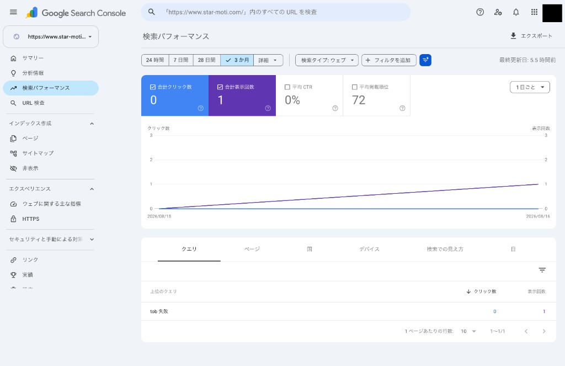Open the hamburger main menu
This screenshot has width=565, height=366.
(13, 12)
